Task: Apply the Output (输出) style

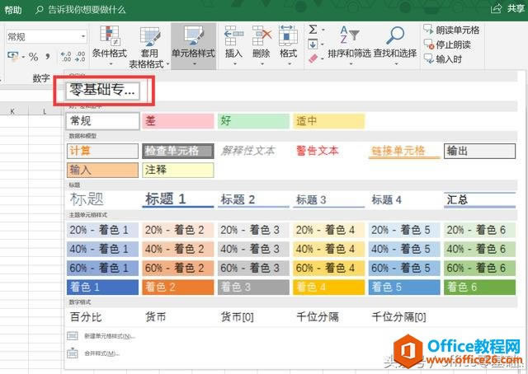Action: (x=479, y=151)
